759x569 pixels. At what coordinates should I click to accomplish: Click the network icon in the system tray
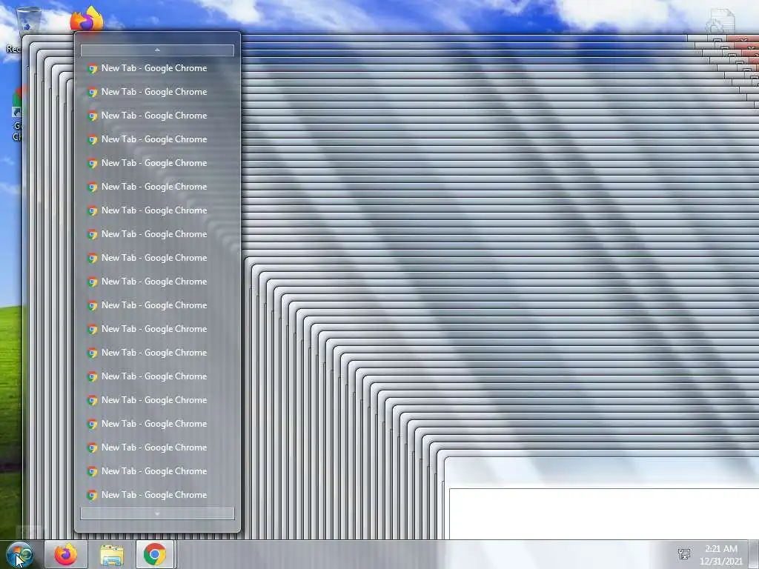pos(684,554)
